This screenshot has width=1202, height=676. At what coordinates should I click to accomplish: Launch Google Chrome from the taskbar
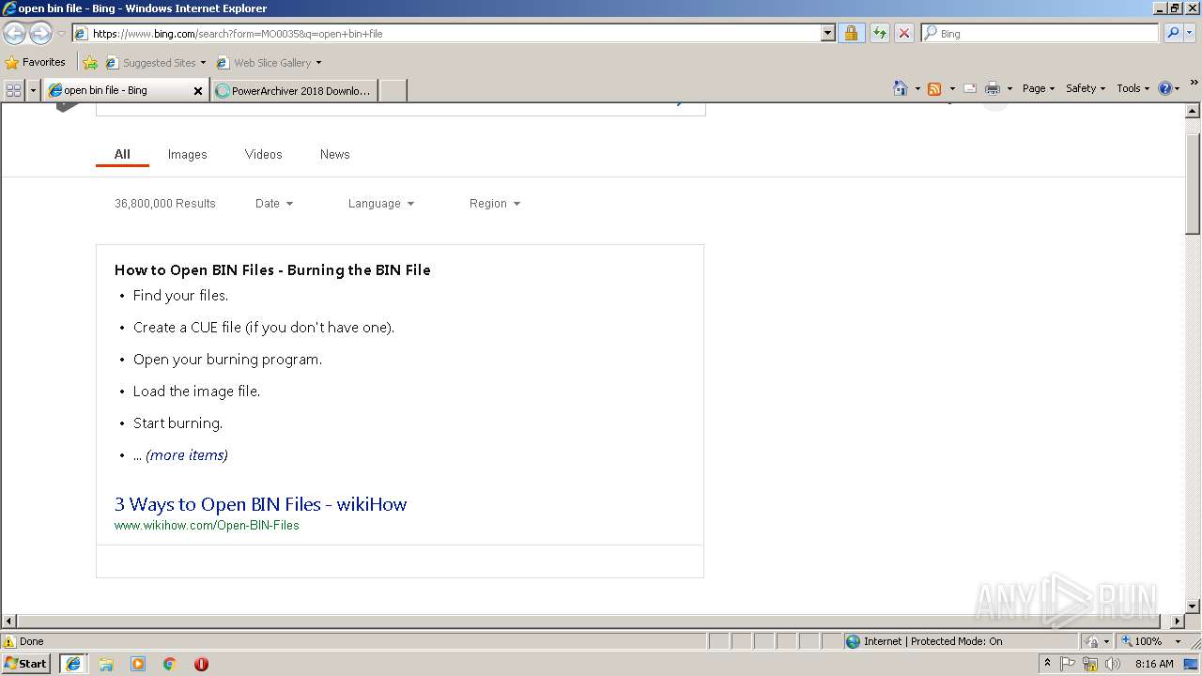[170, 663]
